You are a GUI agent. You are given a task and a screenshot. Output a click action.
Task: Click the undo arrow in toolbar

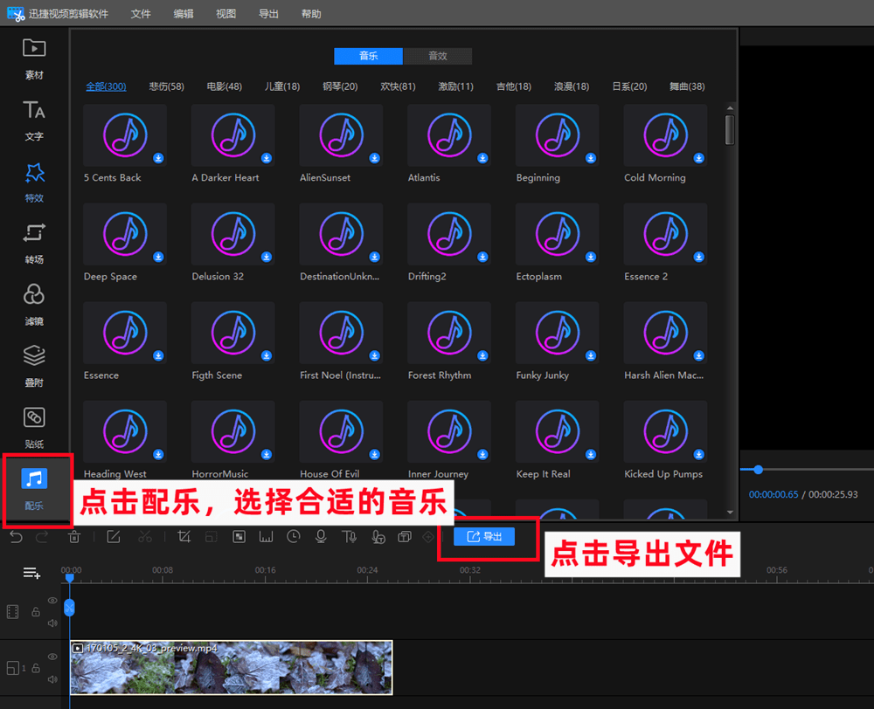coord(16,537)
